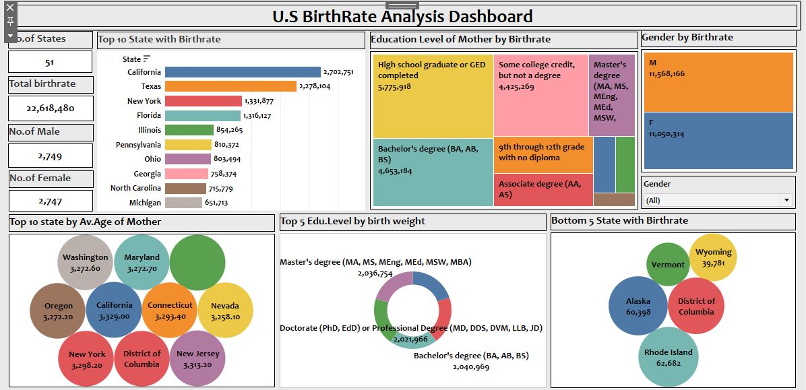This screenshot has width=806, height=390.
Task: Click the Rhode Island bubble
Action: pos(668,357)
